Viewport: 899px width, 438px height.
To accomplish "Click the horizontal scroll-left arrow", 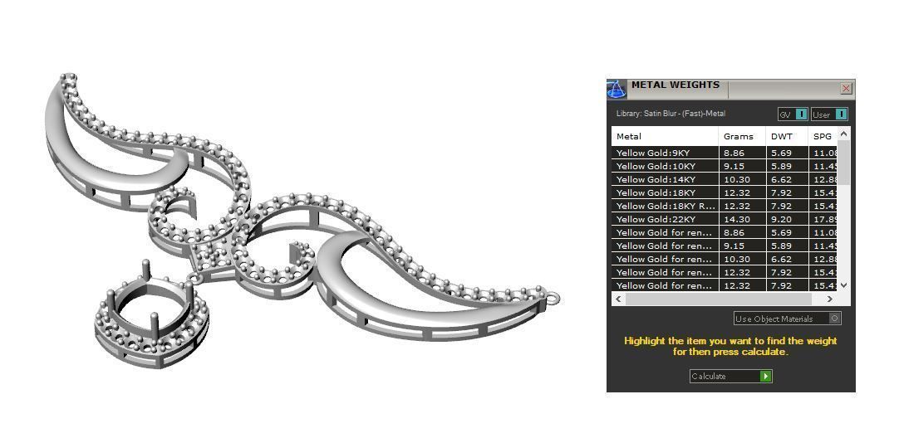I will pos(618,299).
